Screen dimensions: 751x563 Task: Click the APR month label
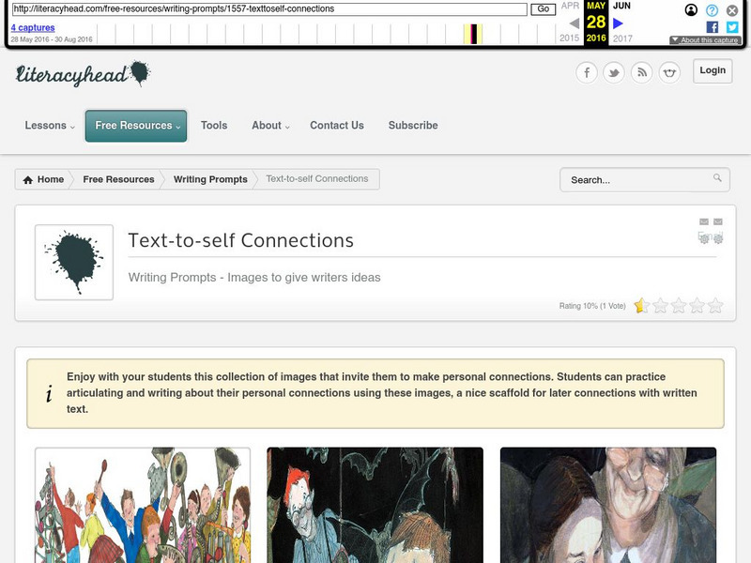click(570, 6)
